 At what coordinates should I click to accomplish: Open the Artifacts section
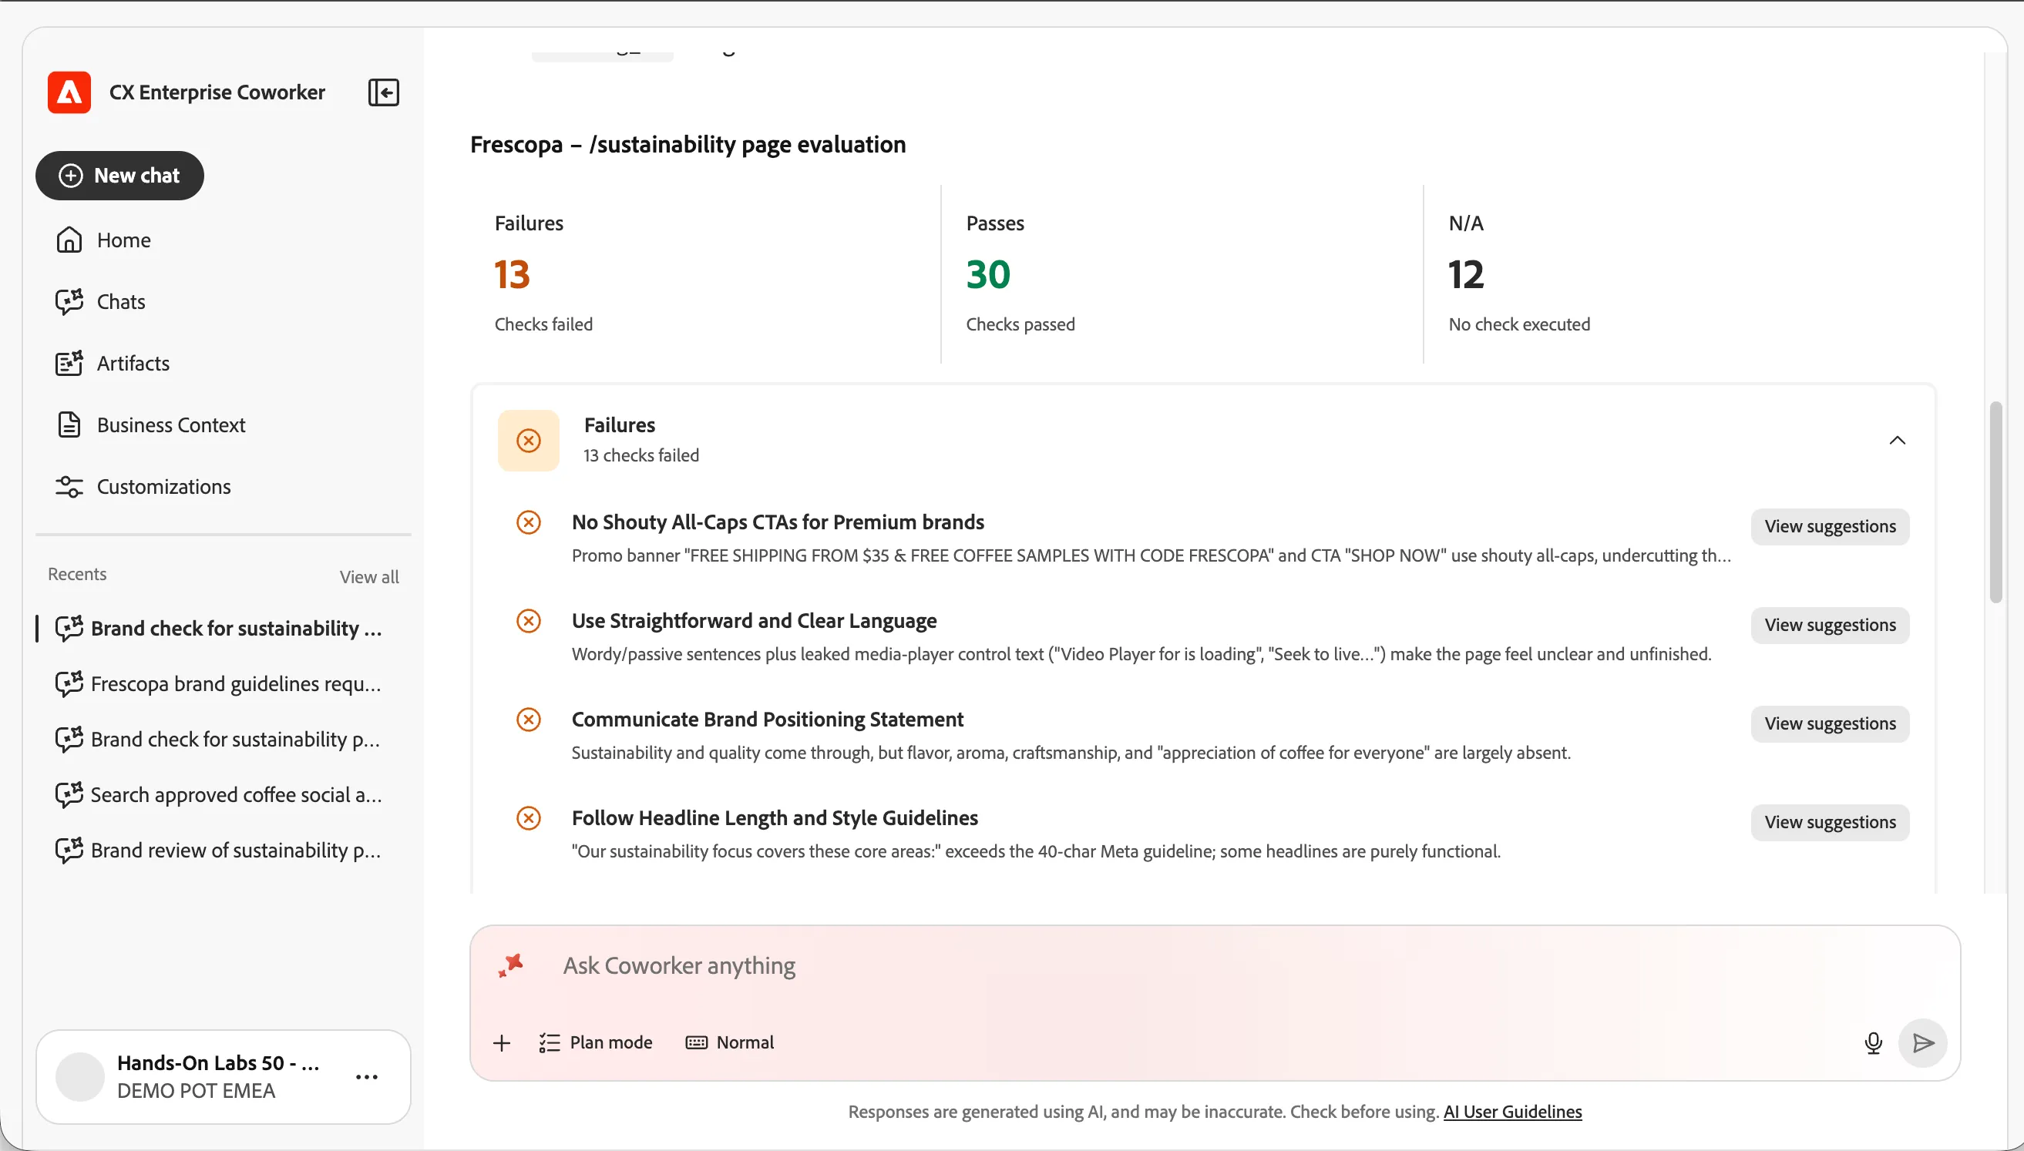coord(113,364)
